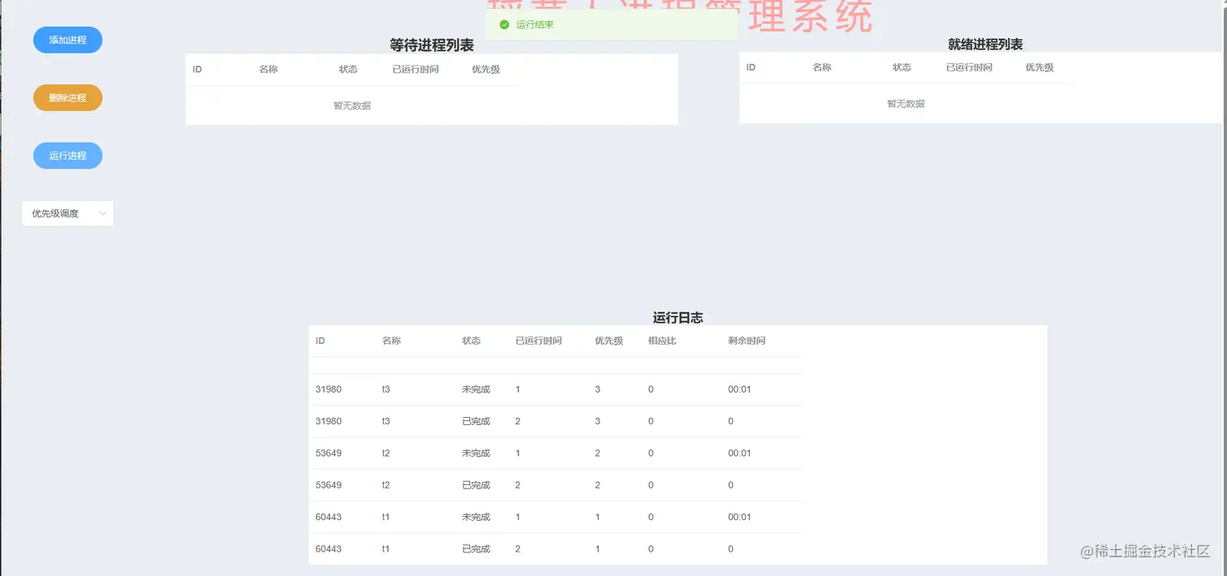Click the orange 删除进程 button

click(x=67, y=98)
